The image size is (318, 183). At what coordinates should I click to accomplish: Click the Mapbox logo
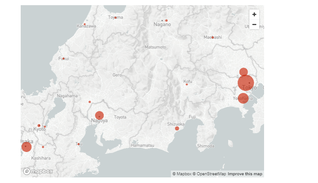(x=38, y=171)
